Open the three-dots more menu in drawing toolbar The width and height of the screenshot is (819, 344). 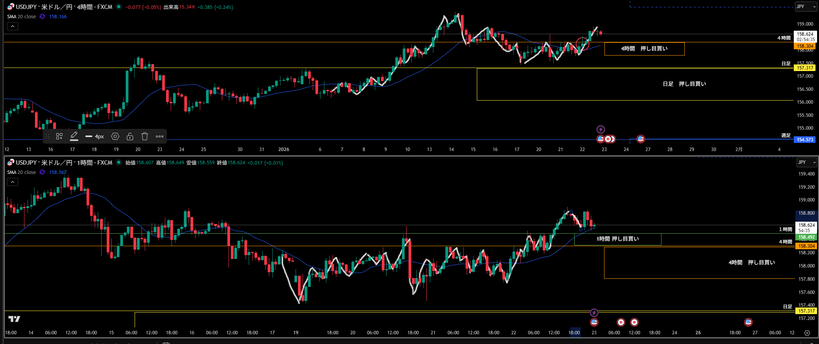(x=159, y=136)
